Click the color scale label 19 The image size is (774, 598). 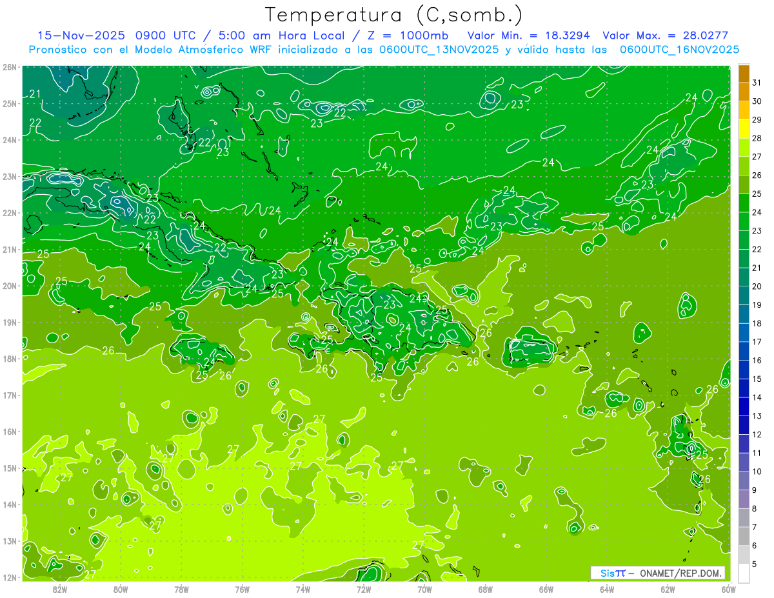pyautogui.click(x=757, y=304)
